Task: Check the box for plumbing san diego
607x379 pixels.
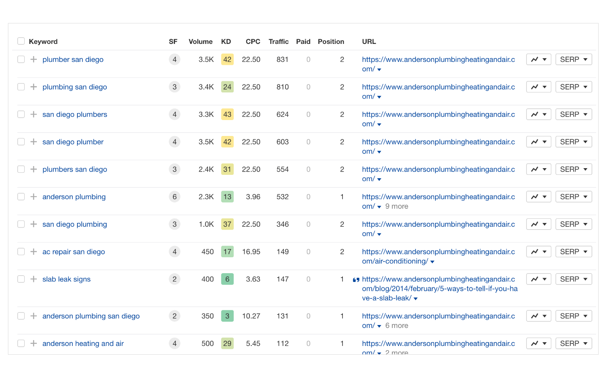Action: 21,87
